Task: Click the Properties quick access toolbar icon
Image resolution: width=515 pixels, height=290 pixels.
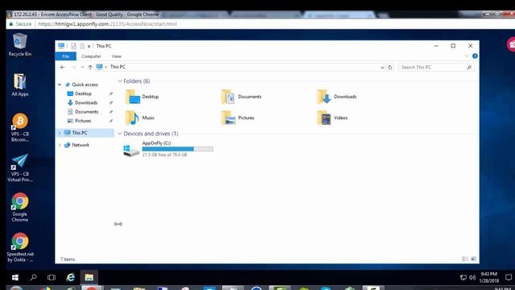Action: click(73, 46)
